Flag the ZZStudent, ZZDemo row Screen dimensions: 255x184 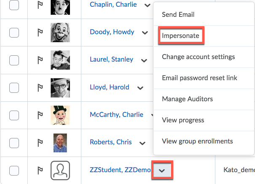(40, 170)
